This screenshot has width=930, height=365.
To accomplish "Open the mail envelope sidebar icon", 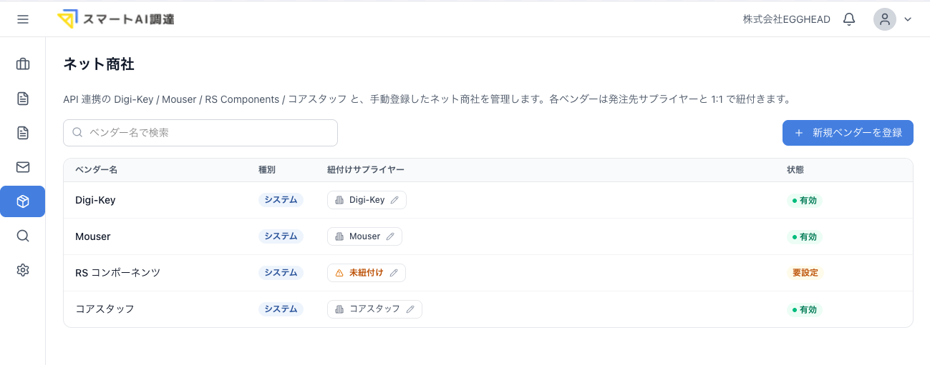I will 23,167.
